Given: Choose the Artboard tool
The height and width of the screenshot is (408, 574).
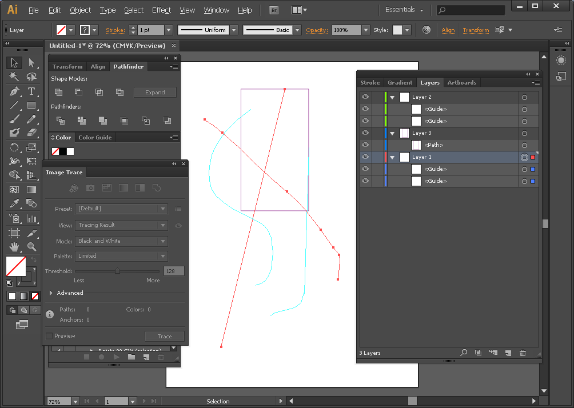Looking at the screenshot, I should point(14,233).
